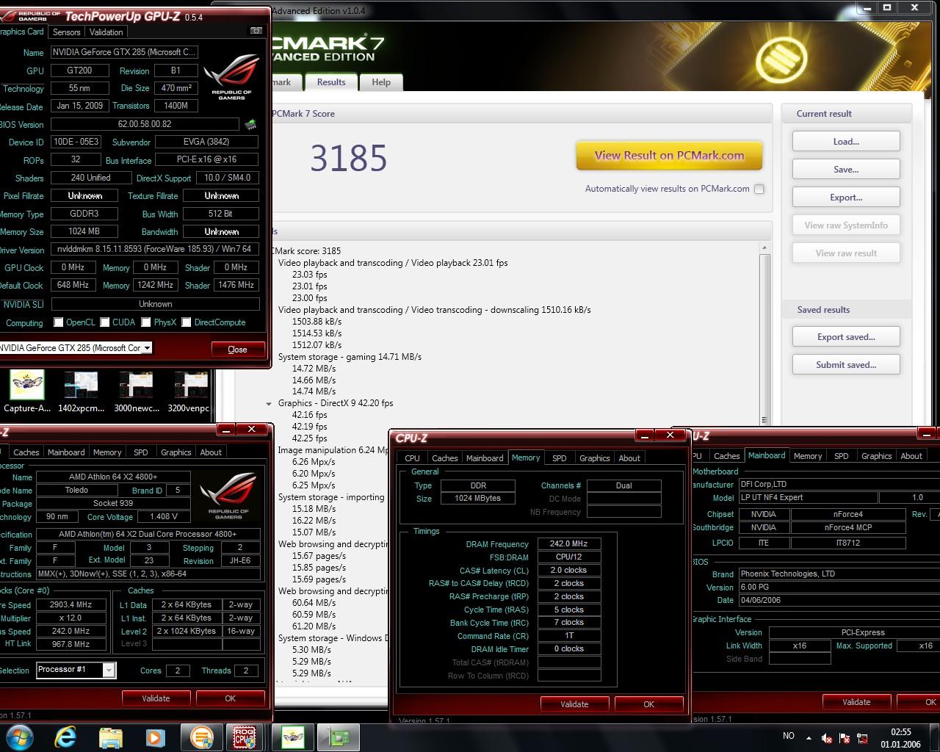Click Validate in Mainboard CPU-Z window
940x752 pixels.
pyautogui.click(x=856, y=702)
